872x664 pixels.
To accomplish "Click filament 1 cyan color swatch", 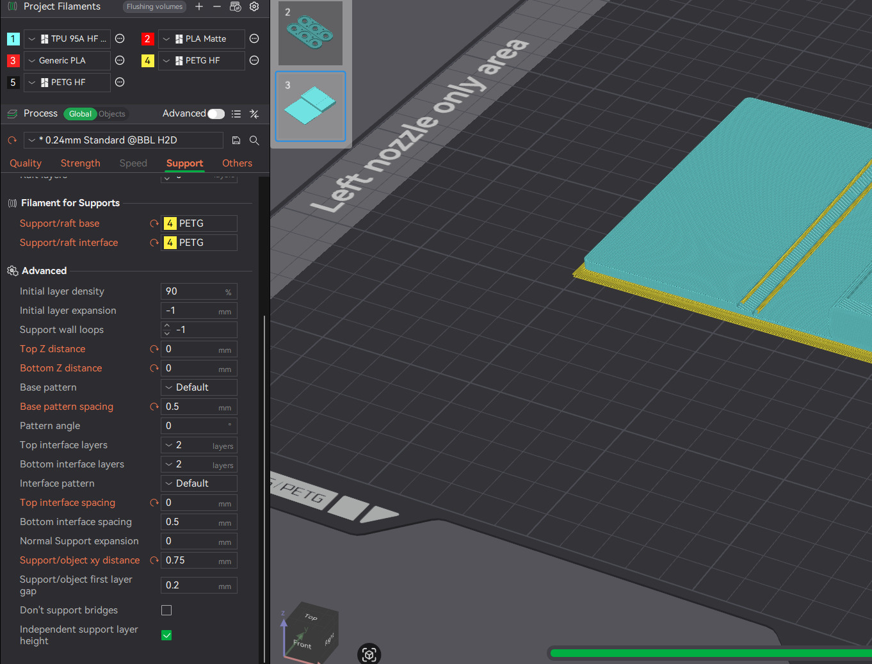I will 13,38.
